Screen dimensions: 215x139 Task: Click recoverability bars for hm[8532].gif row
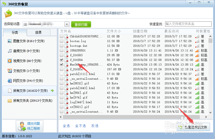point(197,83)
